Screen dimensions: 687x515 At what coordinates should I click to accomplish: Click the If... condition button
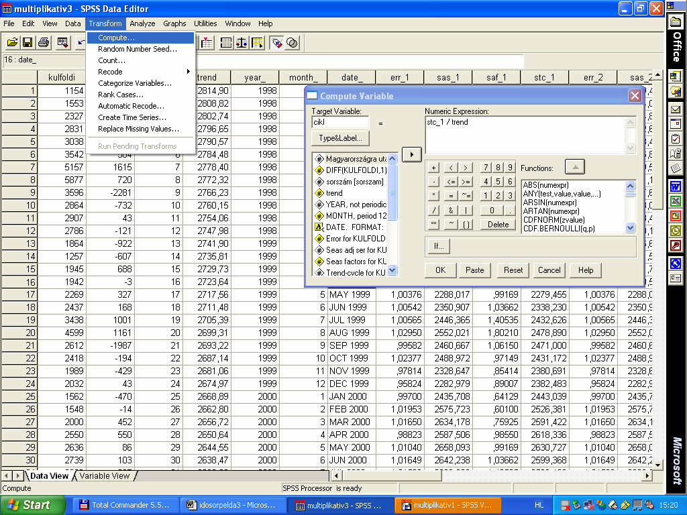coord(439,246)
